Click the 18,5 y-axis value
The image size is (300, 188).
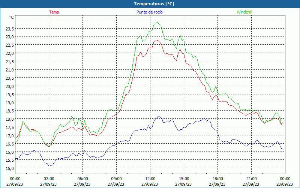[x=10, y=111]
